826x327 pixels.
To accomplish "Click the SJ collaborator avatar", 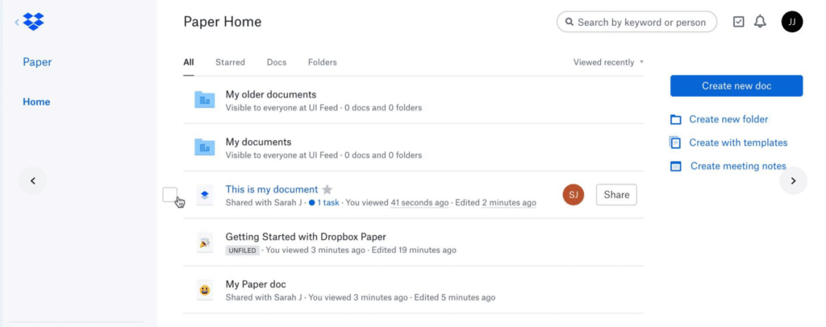I will pos(574,195).
